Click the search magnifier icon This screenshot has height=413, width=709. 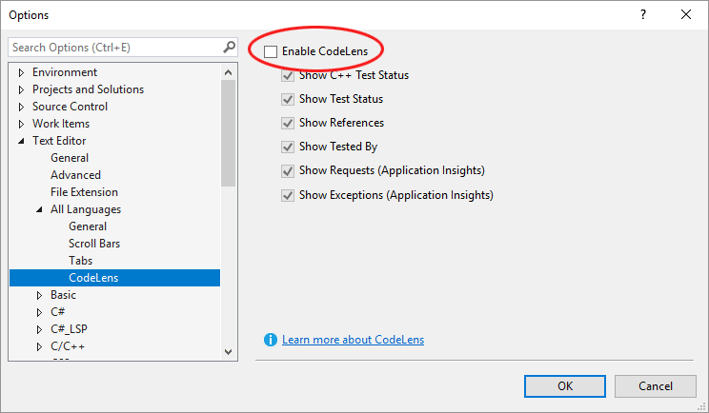pyautogui.click(x=229, y=47)
